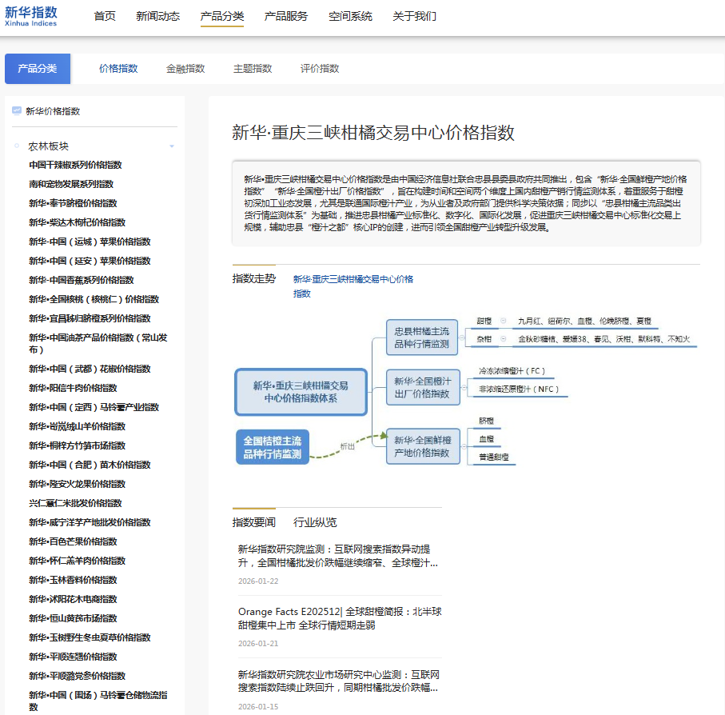The width and height of the screenshot is (725, 715).
Task: Open the 首页 menu item
Action: pos(104,15)
